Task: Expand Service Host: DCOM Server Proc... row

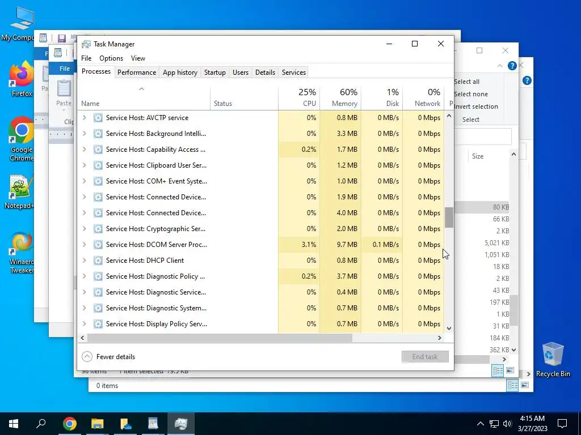Action: 85,245
